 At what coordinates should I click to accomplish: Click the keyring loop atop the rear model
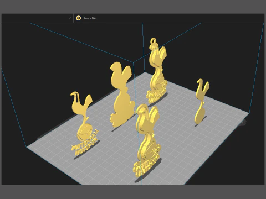(153, 41)
